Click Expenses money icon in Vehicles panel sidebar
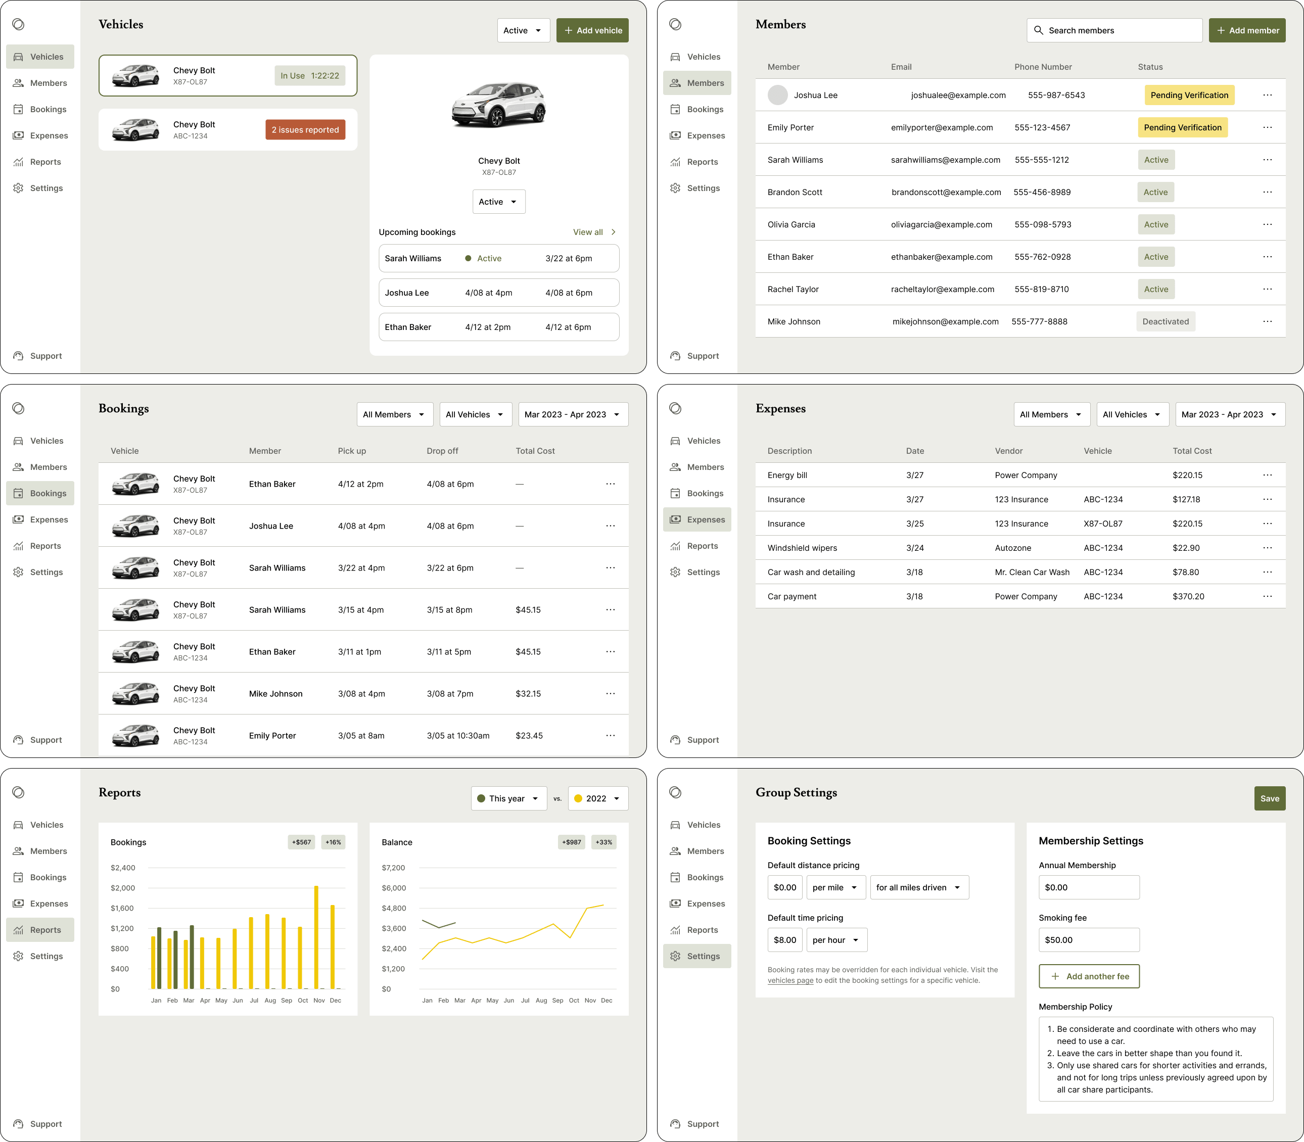 pos(19,136)
